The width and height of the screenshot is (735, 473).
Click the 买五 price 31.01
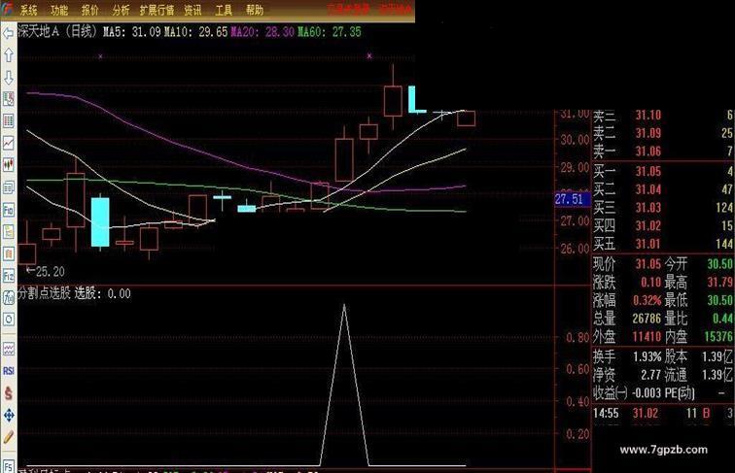point(648,244)
